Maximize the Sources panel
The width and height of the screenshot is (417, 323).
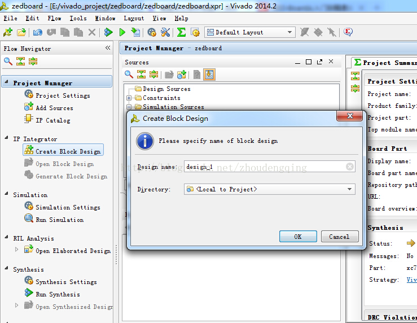pos(309,62)
